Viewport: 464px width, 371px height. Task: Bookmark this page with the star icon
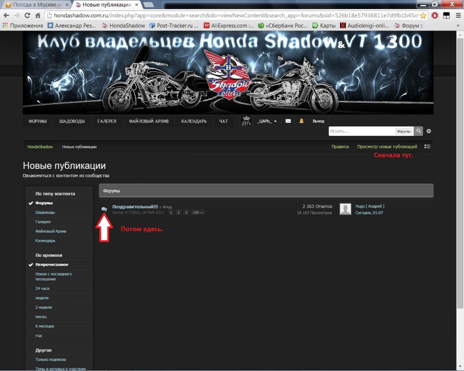click(423, 15)
